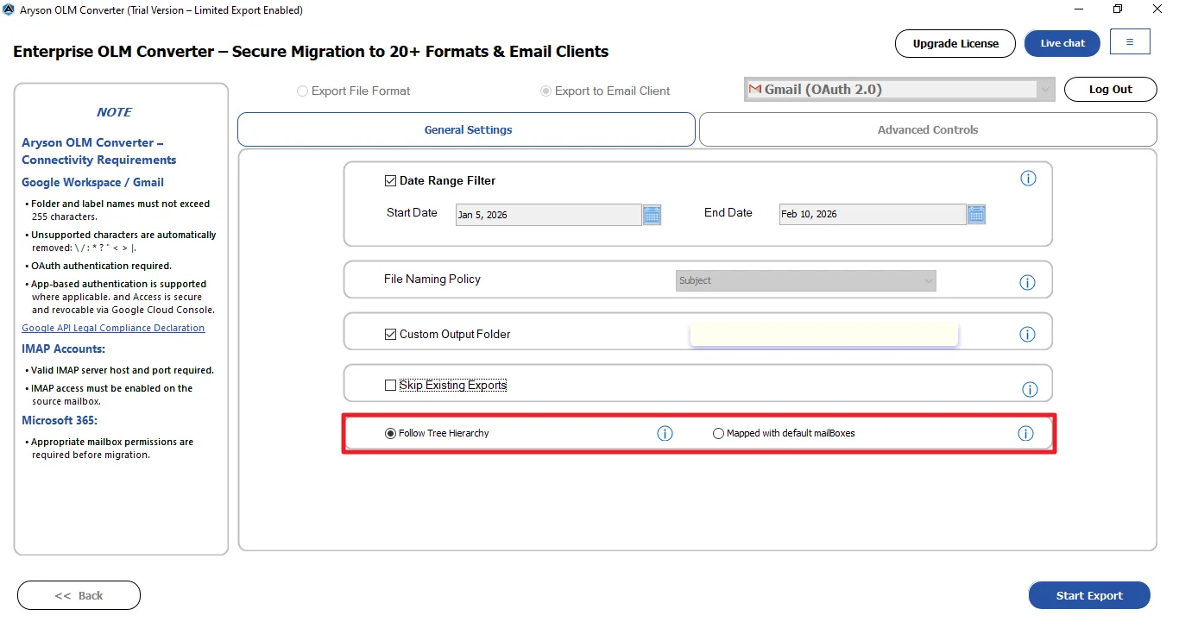Uncheck the Custom Output Folder checkbox
The height and width of the screenshot is (628, 1179).
390,335
